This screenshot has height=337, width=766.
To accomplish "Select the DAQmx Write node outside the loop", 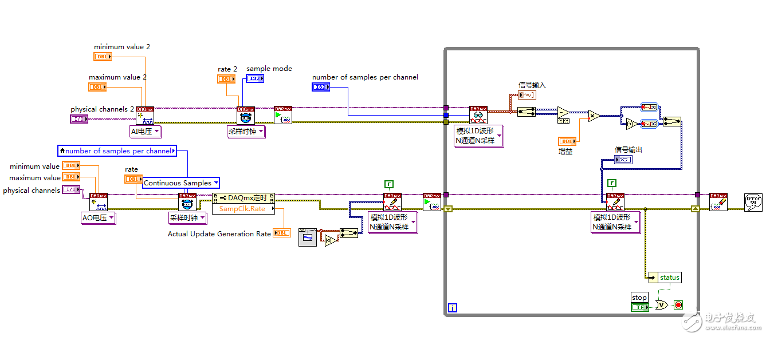I will [392, 202].
